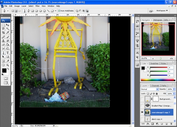
Task: Open the tool preset picker arrow
Action: (x=8, y=11)
